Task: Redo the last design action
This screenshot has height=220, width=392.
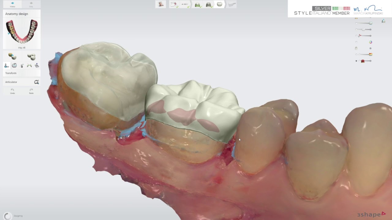Action: tap(31, 91)
